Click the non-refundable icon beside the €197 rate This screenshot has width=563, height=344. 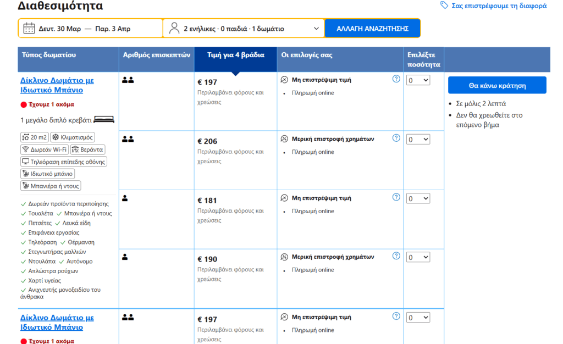point(284,80)
